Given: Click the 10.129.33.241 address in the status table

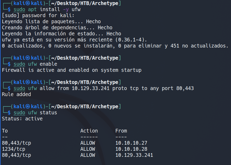Looking at the screenshot, I should click(134, 155).
